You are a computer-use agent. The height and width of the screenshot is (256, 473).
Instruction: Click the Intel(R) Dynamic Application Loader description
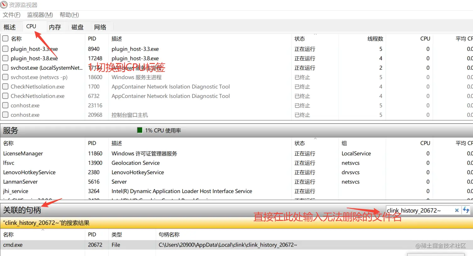point(182,191)
